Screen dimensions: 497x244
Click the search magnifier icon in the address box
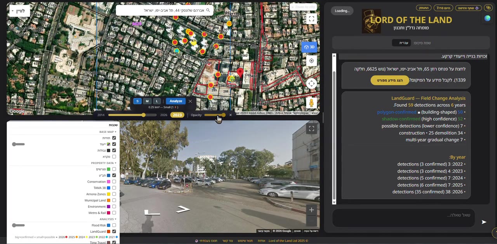tap(208, 10)
